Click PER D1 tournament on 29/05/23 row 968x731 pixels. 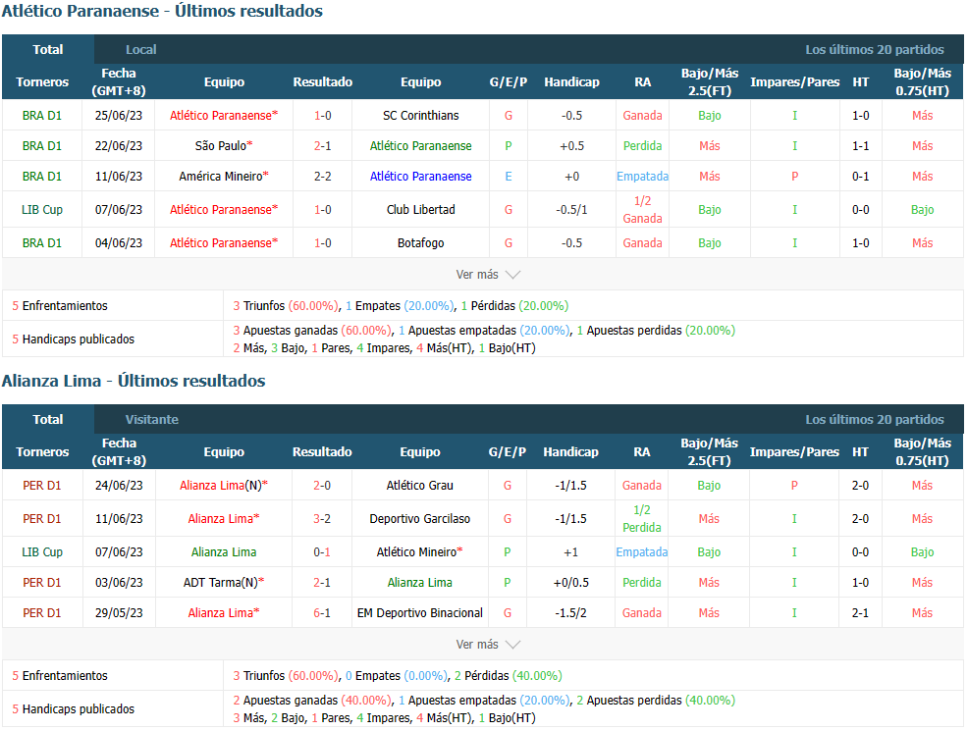[42, 613]
